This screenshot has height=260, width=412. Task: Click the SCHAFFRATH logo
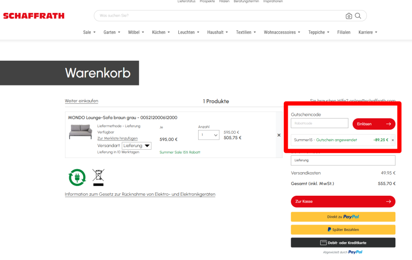pos(34,16)
